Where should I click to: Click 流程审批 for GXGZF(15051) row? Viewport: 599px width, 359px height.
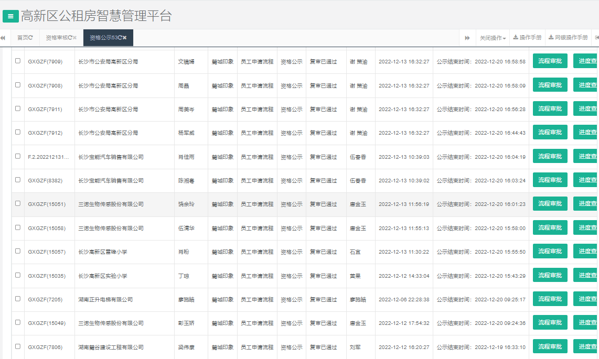[550, 203]
